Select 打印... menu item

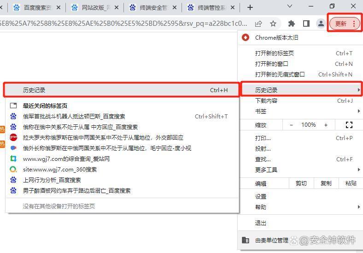tap(300, 138)
